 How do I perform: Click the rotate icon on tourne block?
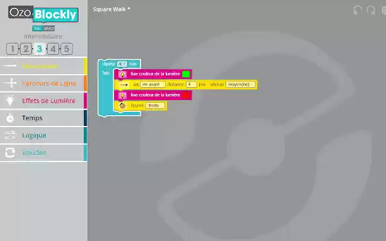click(122, 106)
